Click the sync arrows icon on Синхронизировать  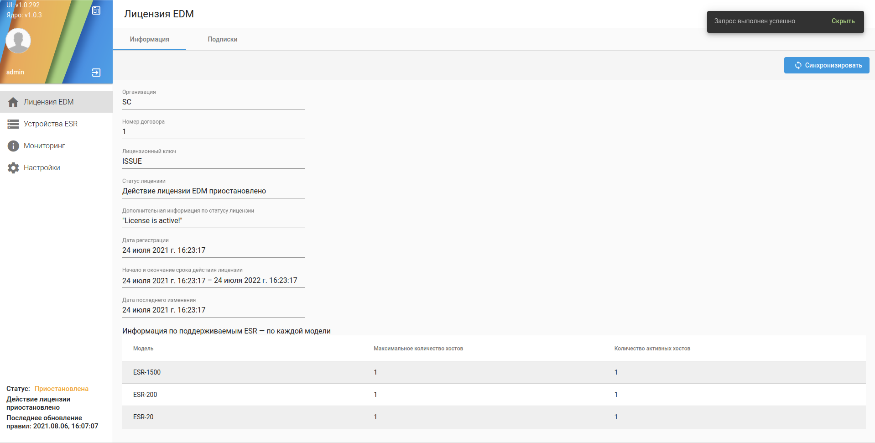coord(798,65)
